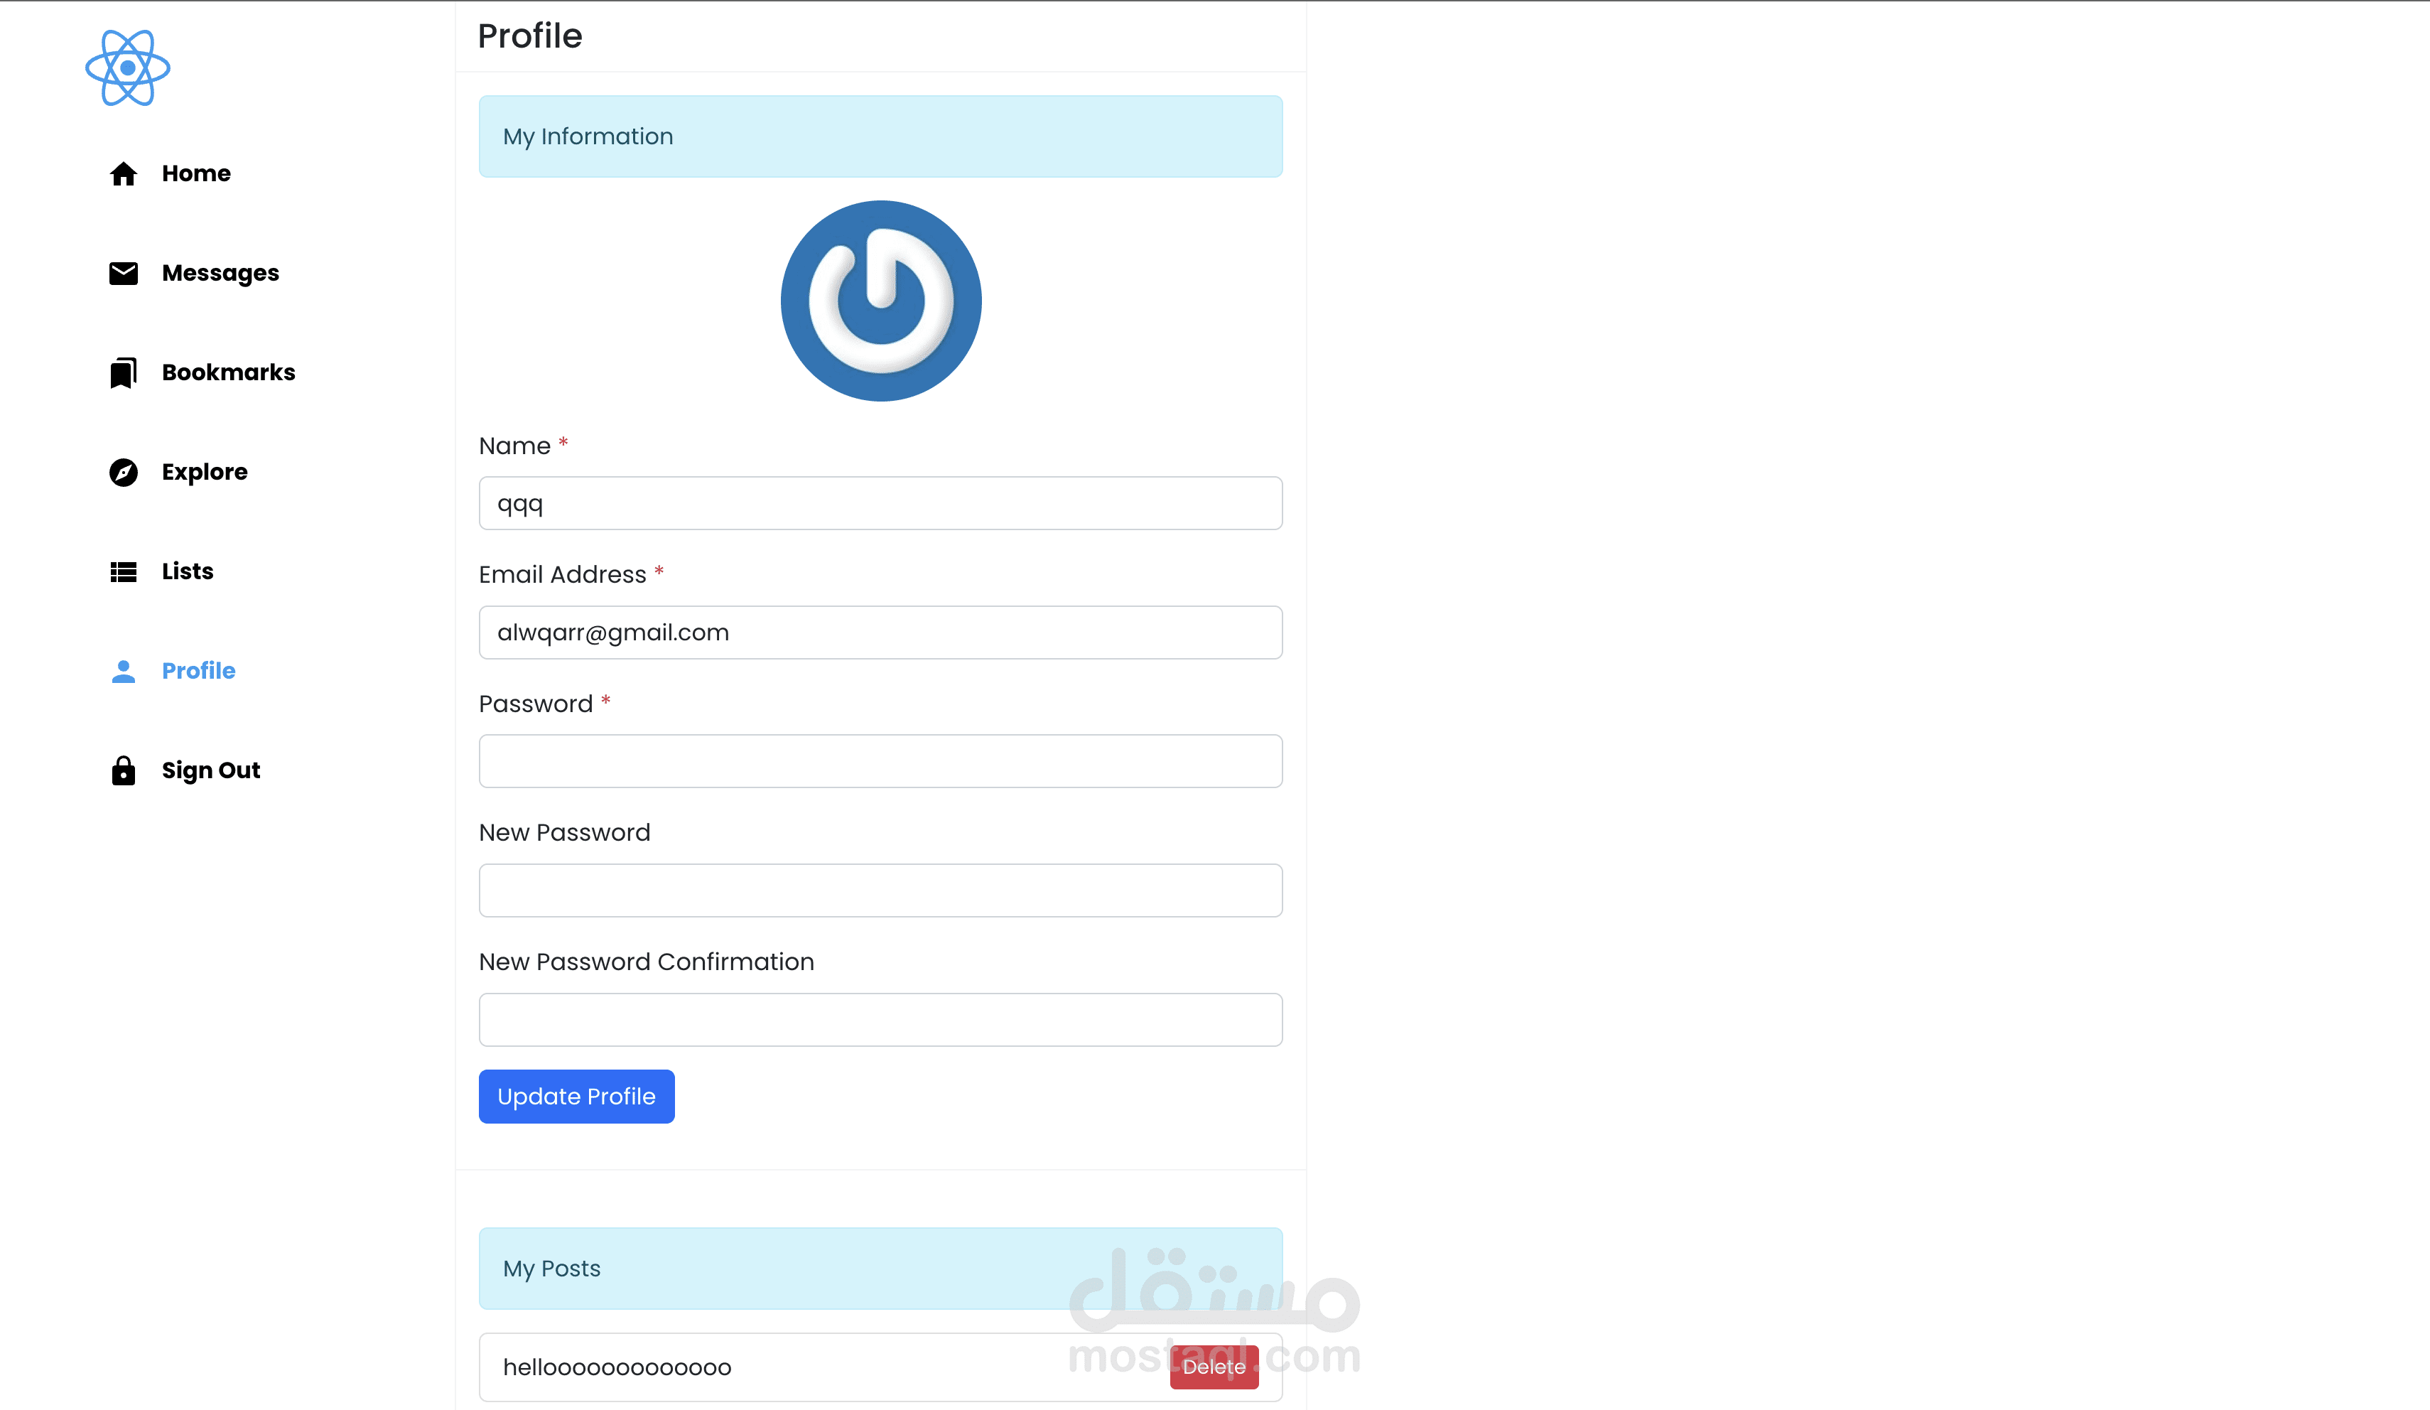Click the Sign Out lock icon
The height and width of the screenshot is (1410, 2430).
[124, 770]
